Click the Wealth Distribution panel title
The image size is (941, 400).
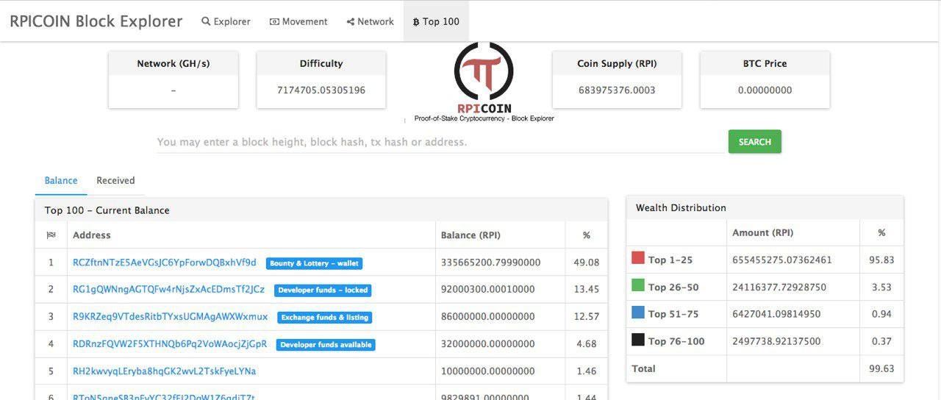(x=681, y=207)
